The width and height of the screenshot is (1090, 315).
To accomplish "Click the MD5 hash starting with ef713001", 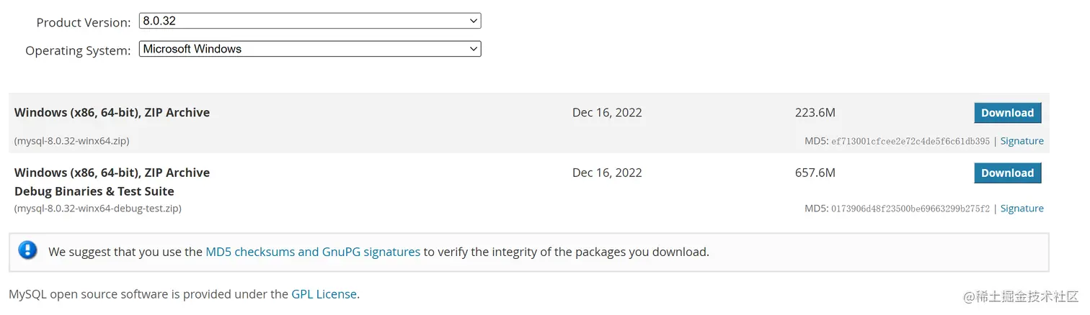I will pos(910,141).
